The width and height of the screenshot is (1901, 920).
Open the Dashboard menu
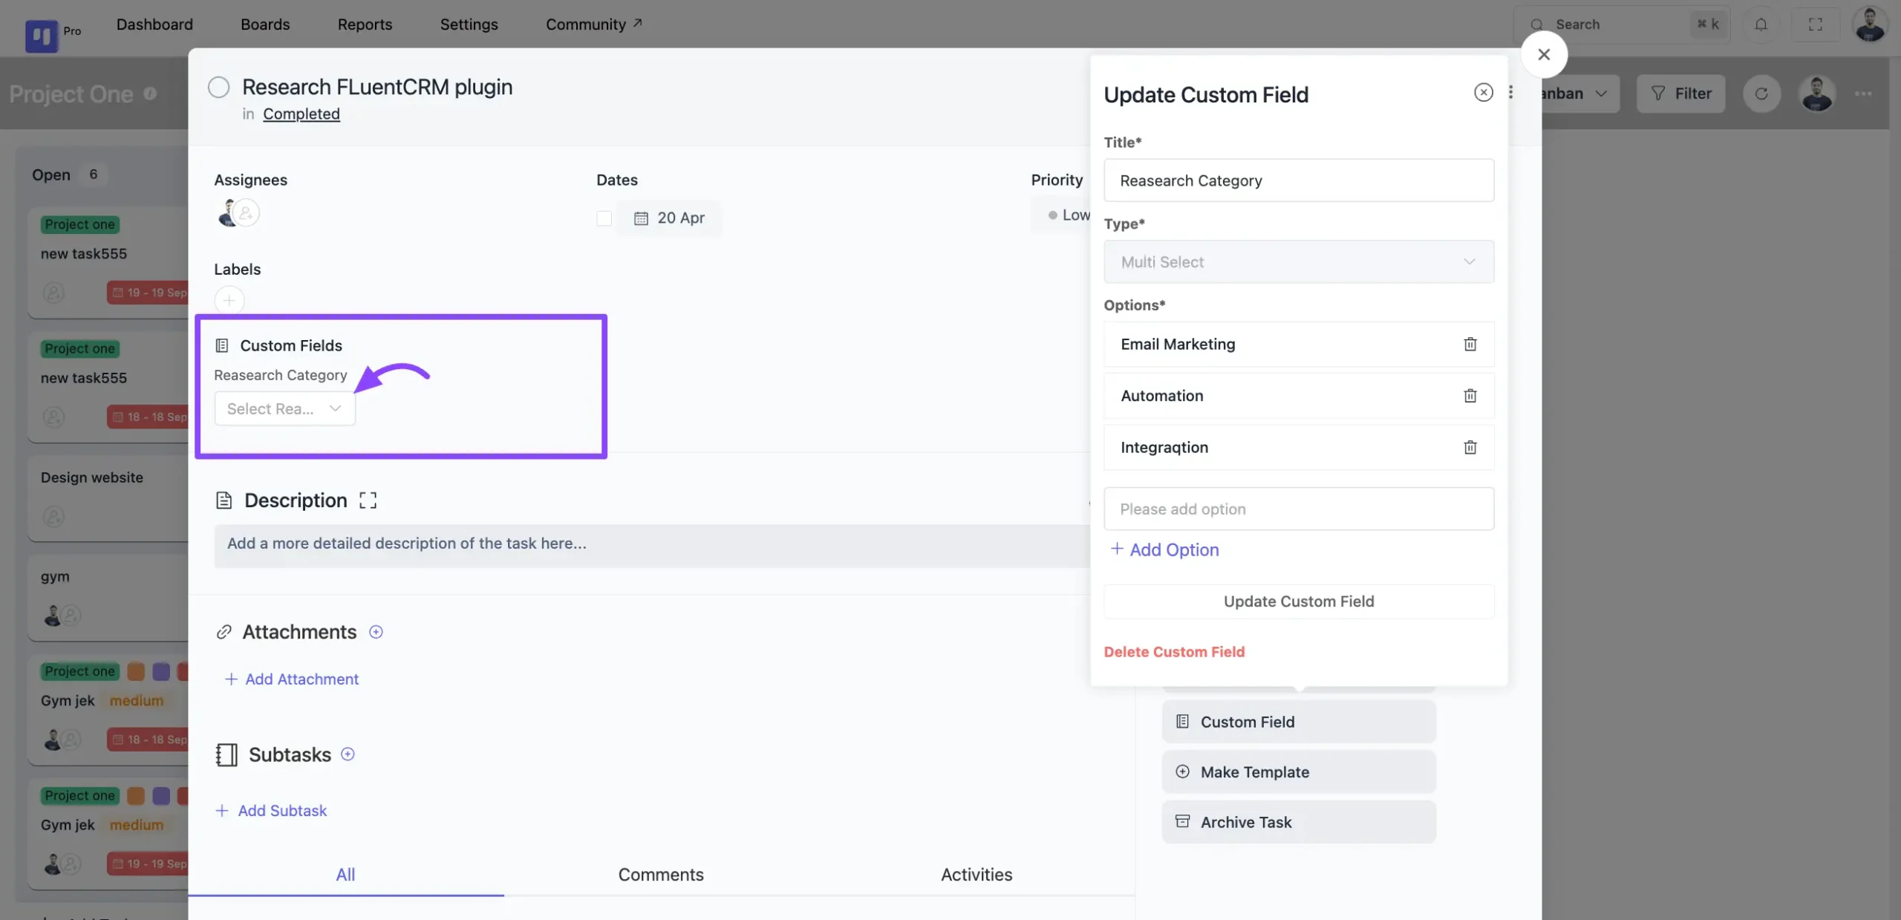154,25
